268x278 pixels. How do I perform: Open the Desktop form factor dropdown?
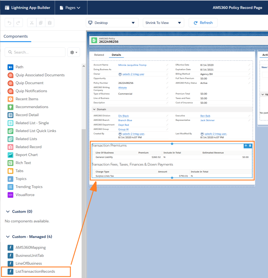tap(112, 23)
